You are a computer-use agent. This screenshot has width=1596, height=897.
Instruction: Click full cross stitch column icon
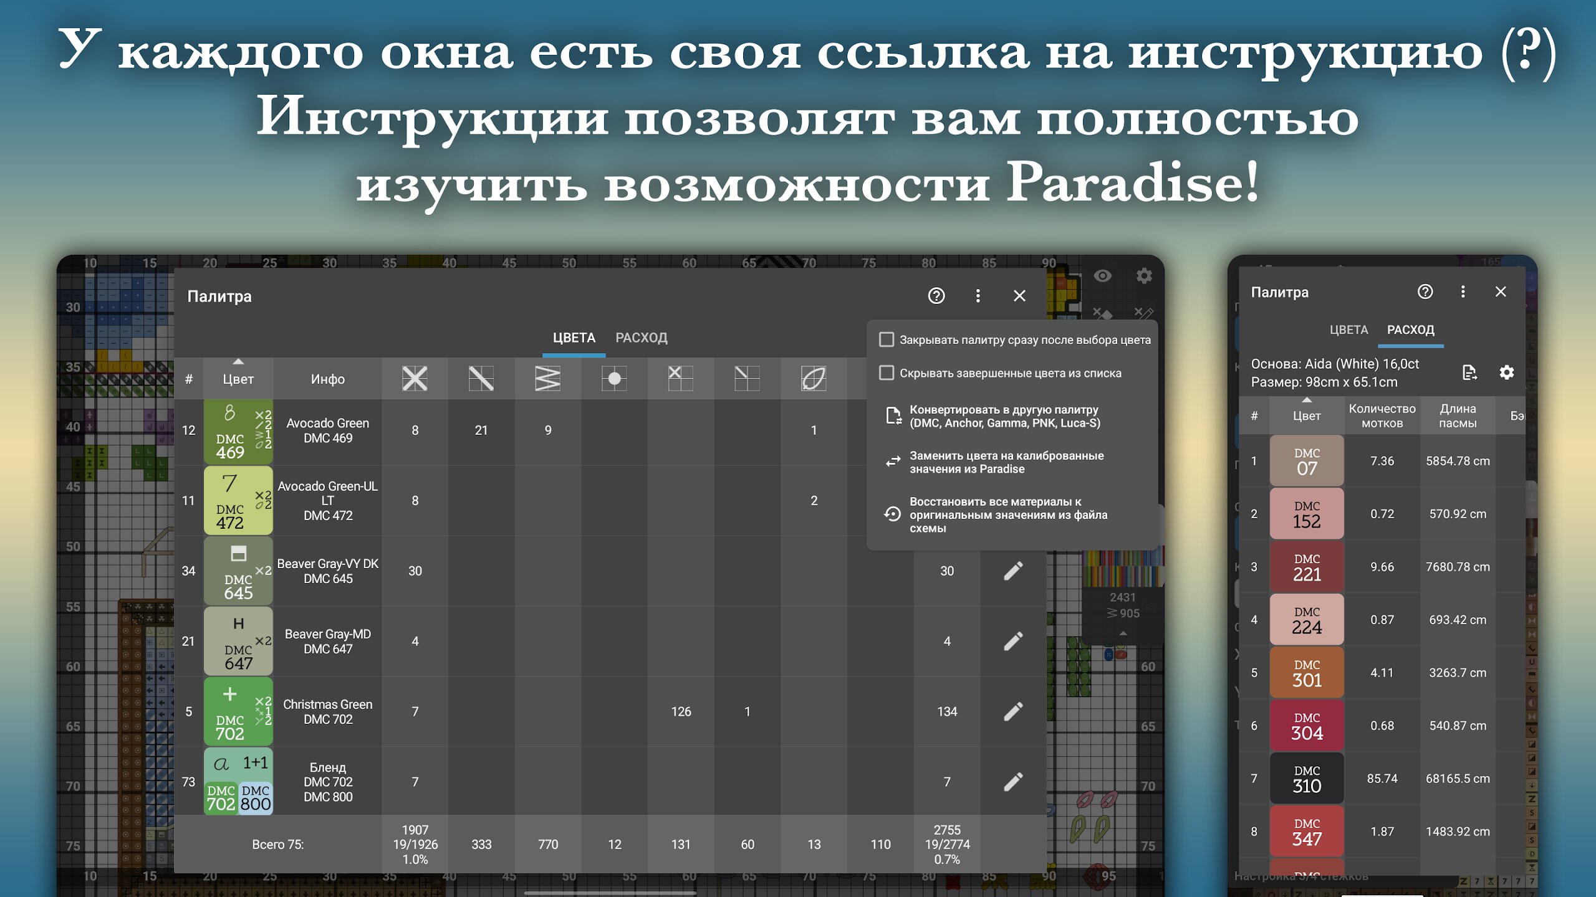point(415,378)
